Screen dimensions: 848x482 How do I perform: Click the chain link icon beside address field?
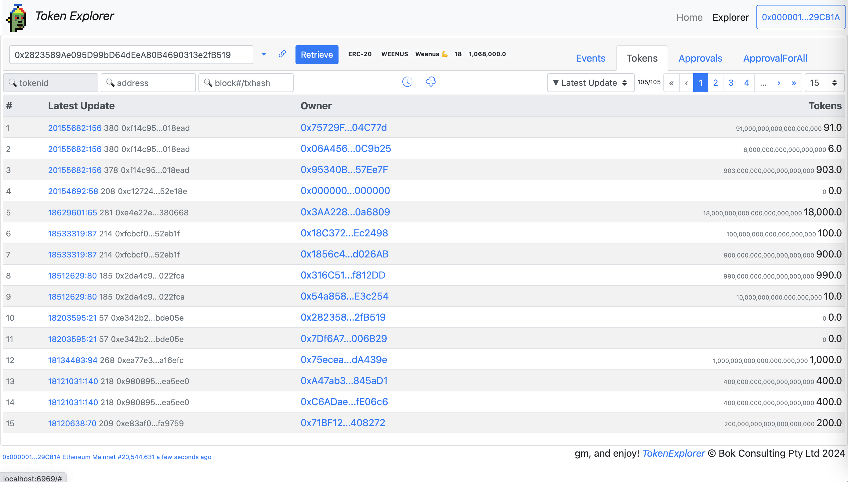282,54
